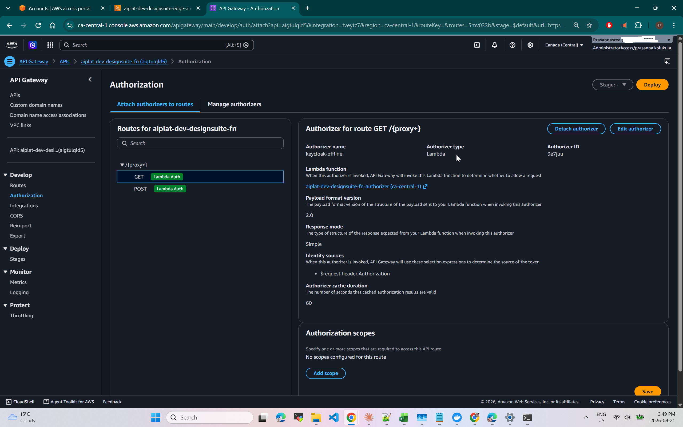This screenshot has width=683, height=427.
Task: Open the Canada (Central) region dropdown
Action: click(x=564, y=45)
